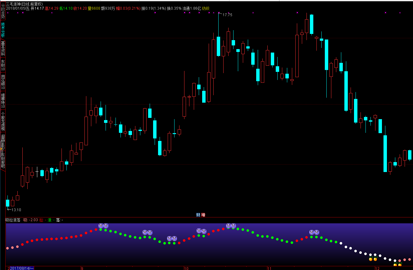Viewport: 413px width, 270px height.
Task: Click the month 11 marker on the time axis
Action: (x=270, y=268)
